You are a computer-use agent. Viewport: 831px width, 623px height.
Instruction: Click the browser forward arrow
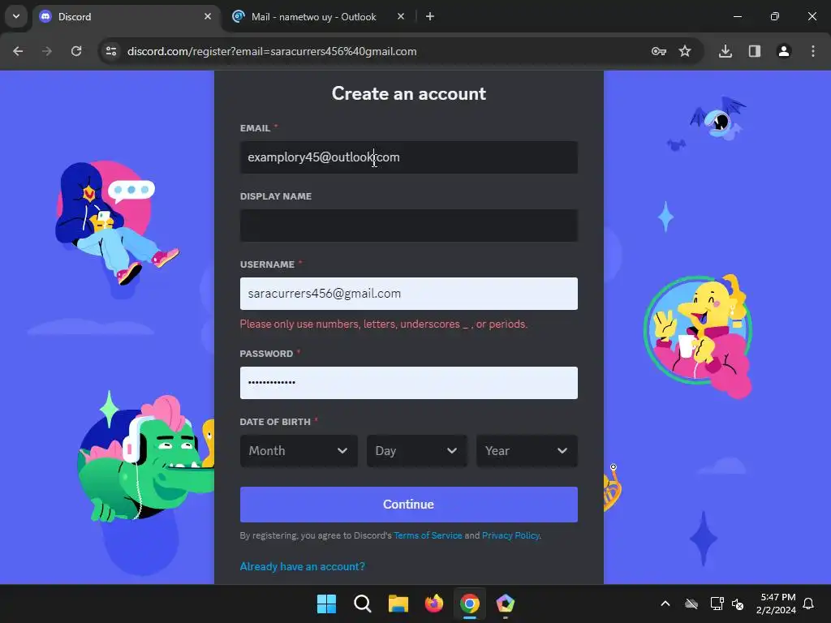[x=47, y=51]
